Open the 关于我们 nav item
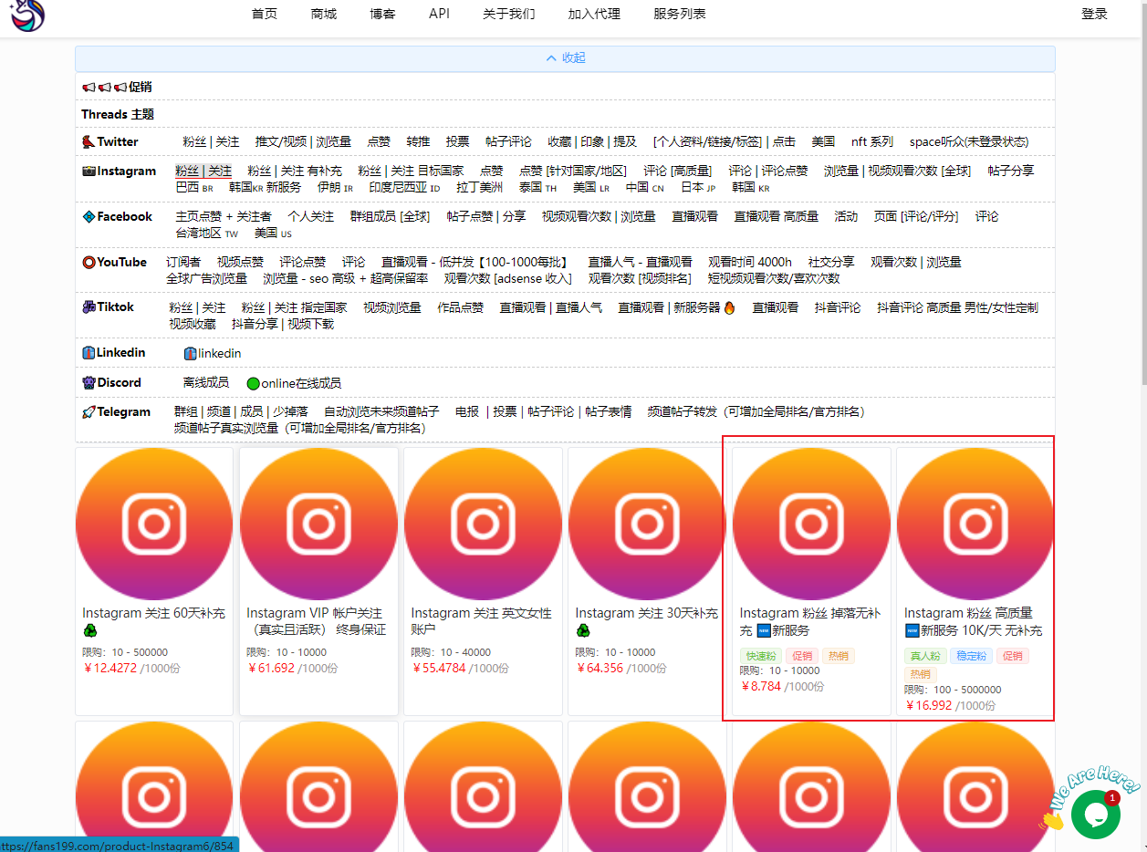Viewport: 1147px width, 852px height. pyautogui.click(x=509, y=14)
